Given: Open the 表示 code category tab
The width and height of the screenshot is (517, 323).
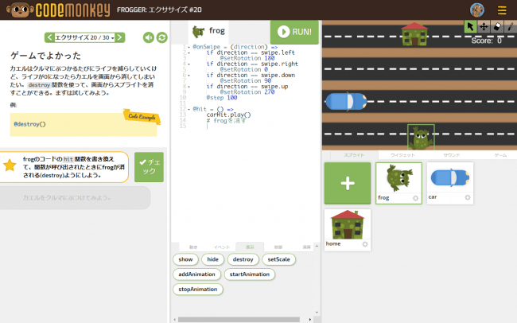Looking at the screenshot, I should (x=250, y=247).
